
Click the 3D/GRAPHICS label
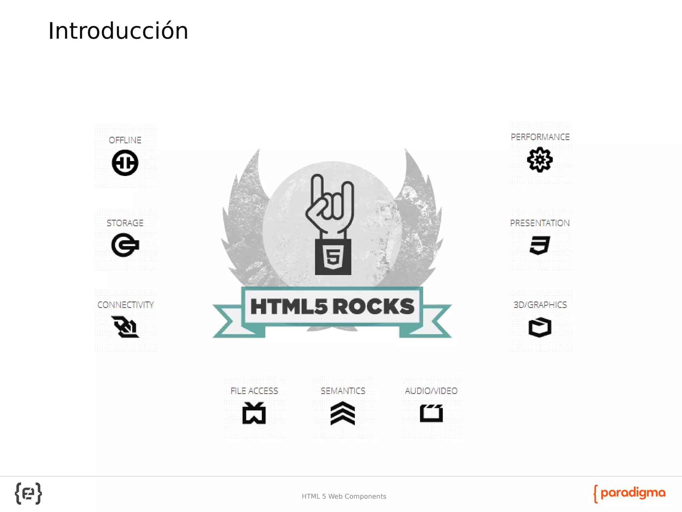pyautogui.click(x=540, y=305)
